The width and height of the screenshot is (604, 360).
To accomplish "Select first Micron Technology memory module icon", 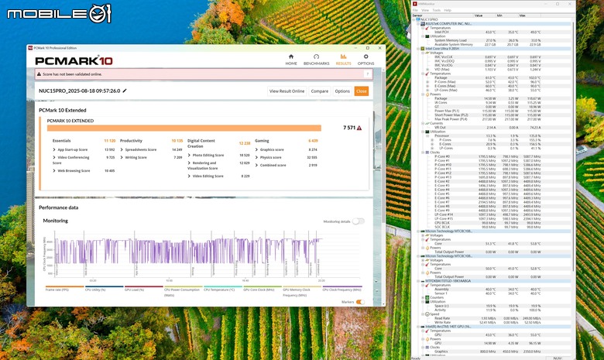I will point(423,231).
